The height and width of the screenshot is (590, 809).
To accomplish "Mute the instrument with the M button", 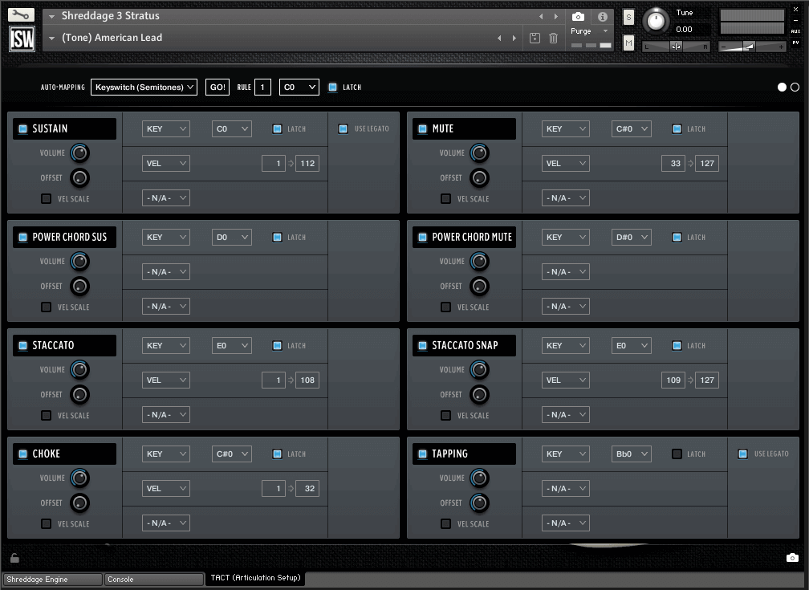I will (x=628, y=42).
